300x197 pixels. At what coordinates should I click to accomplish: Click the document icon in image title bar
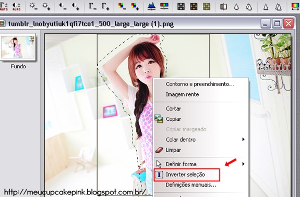[2, 23]
